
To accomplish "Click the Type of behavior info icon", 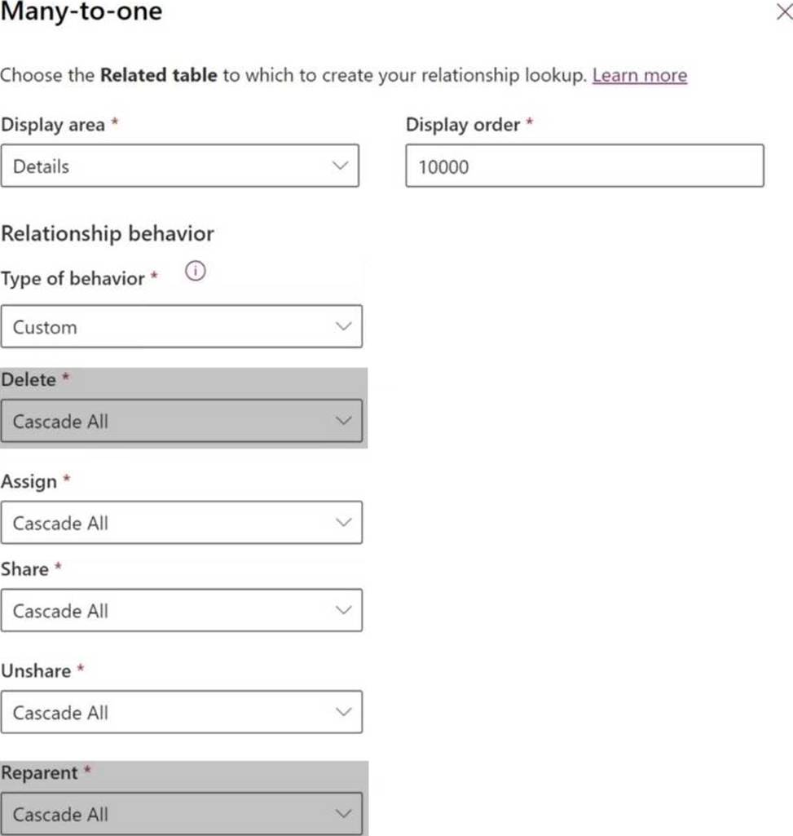I will [195, 272].
